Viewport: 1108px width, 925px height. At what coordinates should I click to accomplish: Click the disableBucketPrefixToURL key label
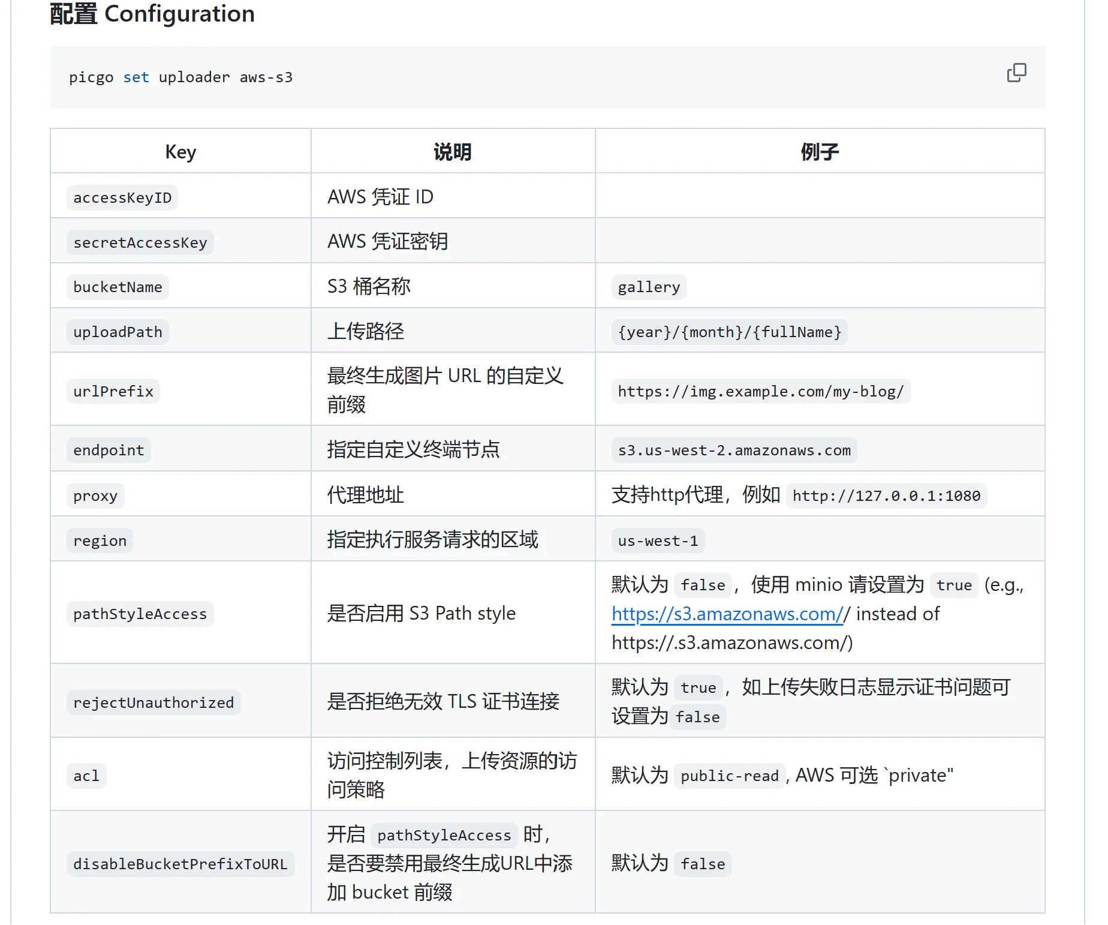pos(180,864)
